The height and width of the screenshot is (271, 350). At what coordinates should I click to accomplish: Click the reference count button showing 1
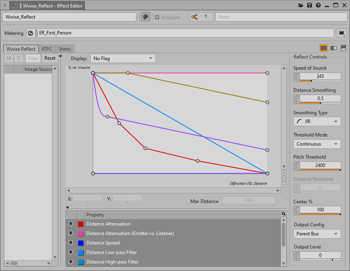click(x=202, y=17)
